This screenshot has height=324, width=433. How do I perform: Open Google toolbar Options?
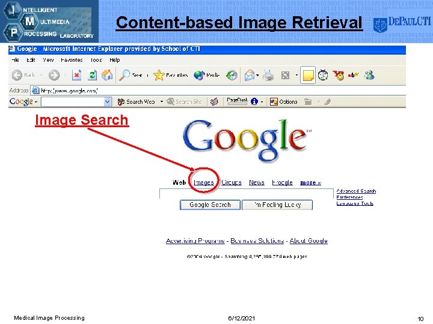[x=284, y=101]
